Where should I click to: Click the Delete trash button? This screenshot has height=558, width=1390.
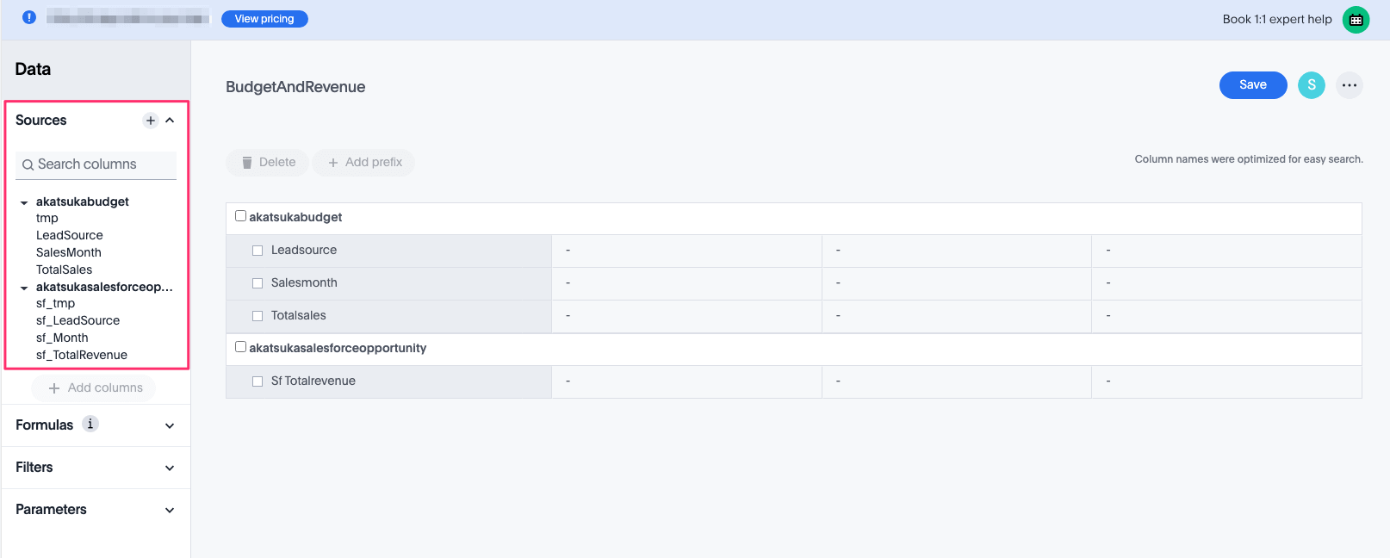tap(268, 162)
